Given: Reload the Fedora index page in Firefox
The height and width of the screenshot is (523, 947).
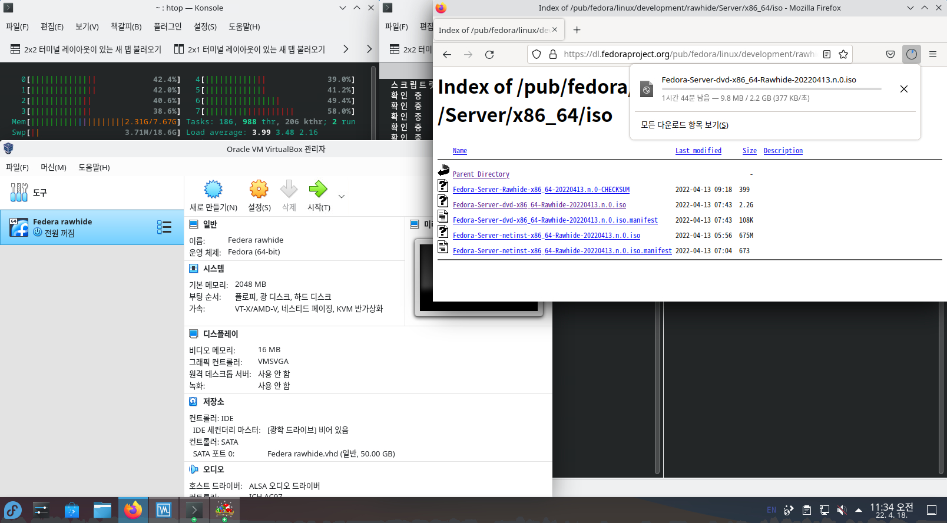Looking at the screenshot, I should coord(489,54).
